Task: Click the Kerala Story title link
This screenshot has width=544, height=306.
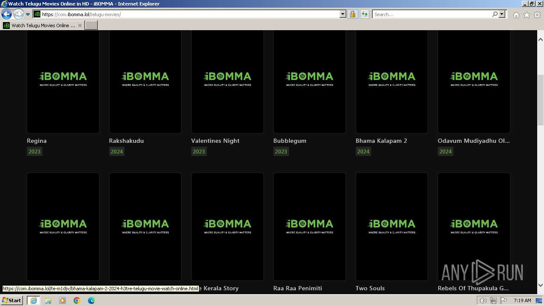Action: pos(219,288)
